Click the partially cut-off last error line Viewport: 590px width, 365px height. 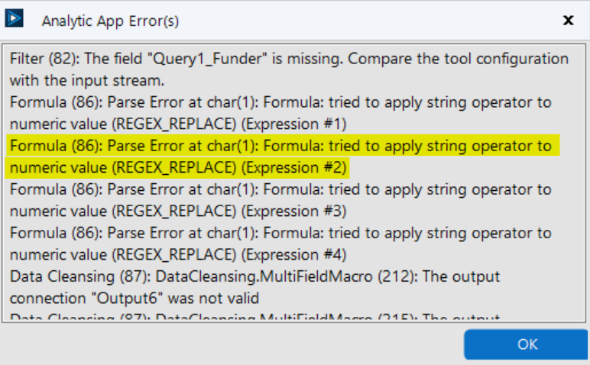229,316
